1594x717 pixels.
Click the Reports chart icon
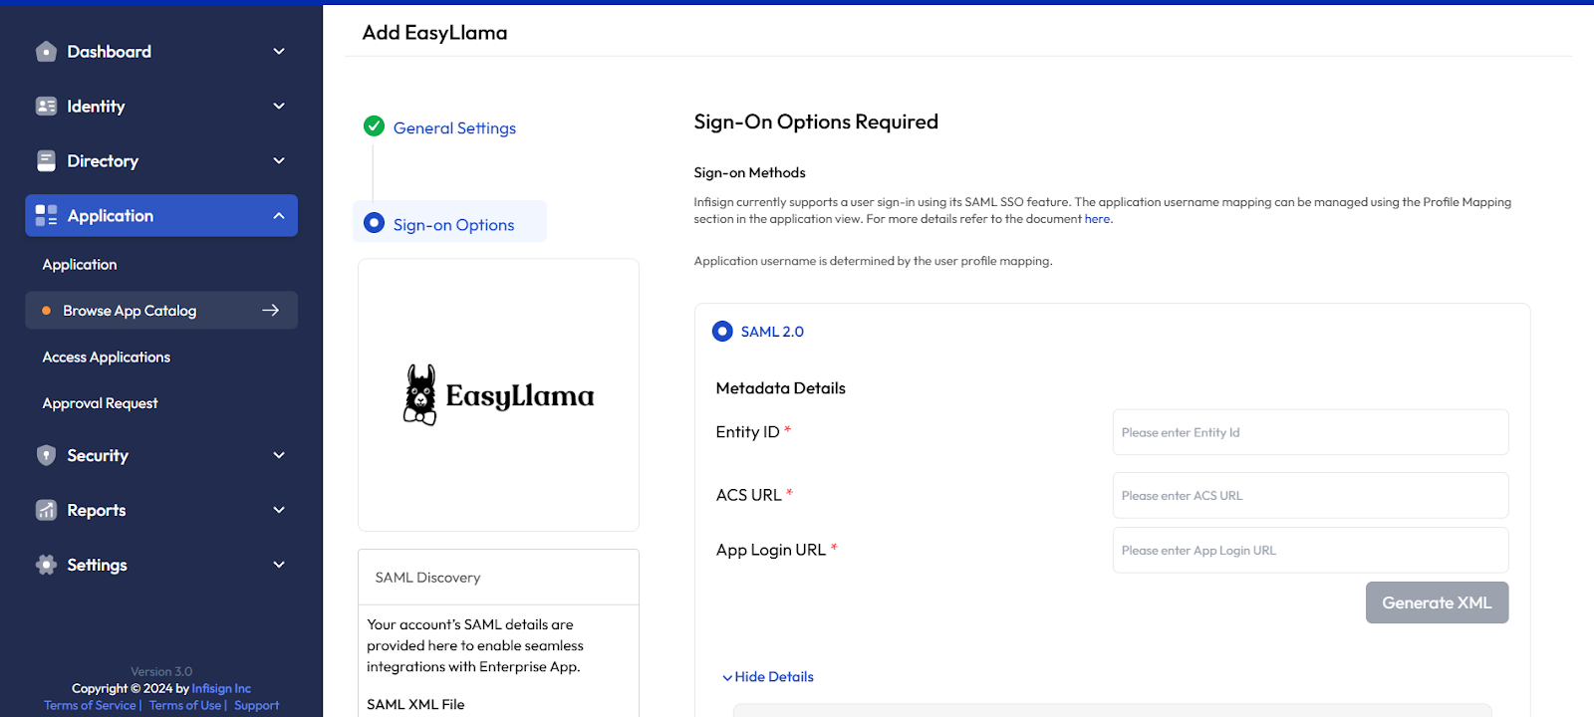[x=46, y=510]
